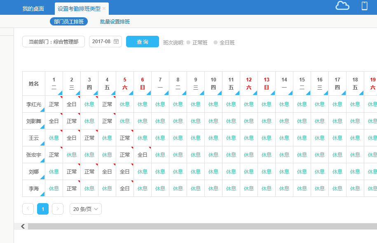Select page 1 in the pagination
Screen dimensions: 377x243
tap(43, 209)
